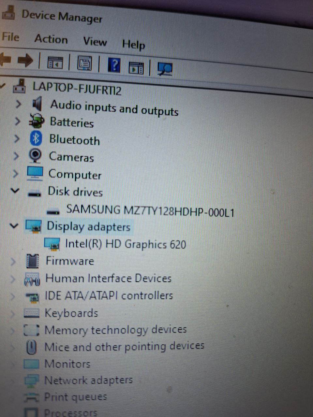Image resolution: width=313 pixels, height=417 pixels.
Task: Click the Firmware chip icon
Action: 33,261
